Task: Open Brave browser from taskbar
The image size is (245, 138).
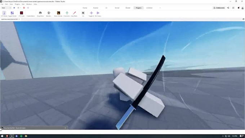Action: [7, 136]
